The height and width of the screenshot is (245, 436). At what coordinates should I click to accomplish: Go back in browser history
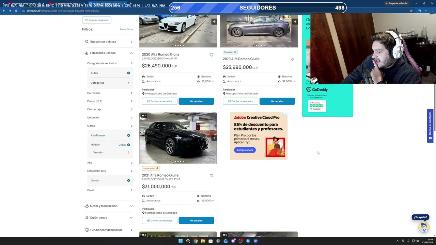pyautogui.click(x=4, y=11)
